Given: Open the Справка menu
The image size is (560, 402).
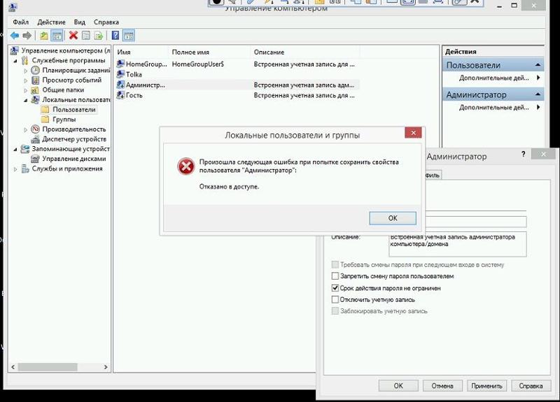Looking at the screenshot, I should (106, 22).
